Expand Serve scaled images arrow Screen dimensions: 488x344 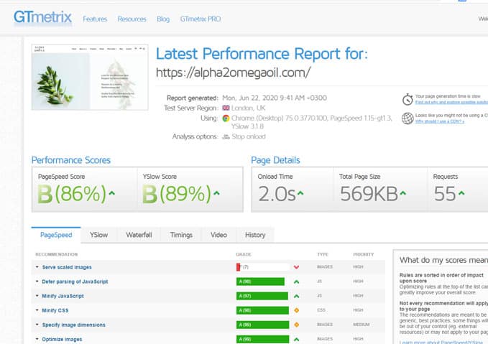(x=37, y=267)
